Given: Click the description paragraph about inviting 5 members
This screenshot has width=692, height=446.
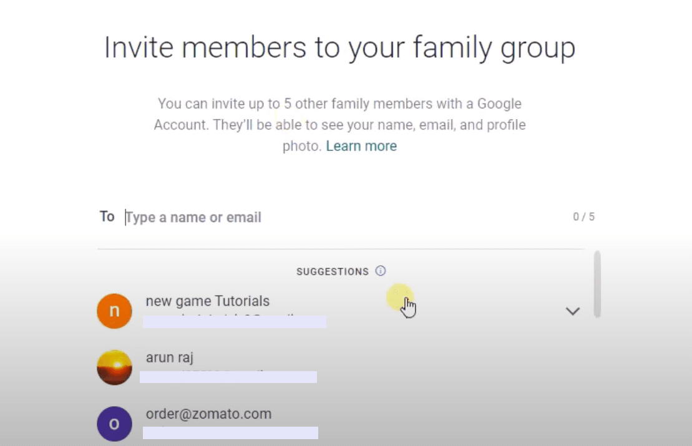Looking at the screenshot, I should pyautogui.click(x=339, y=124).
